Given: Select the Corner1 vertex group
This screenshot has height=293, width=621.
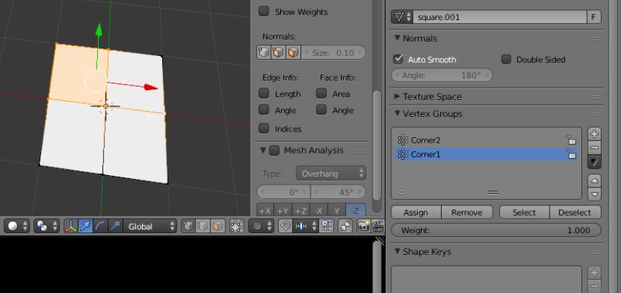Looking at the screenshot, I should 486,154.
